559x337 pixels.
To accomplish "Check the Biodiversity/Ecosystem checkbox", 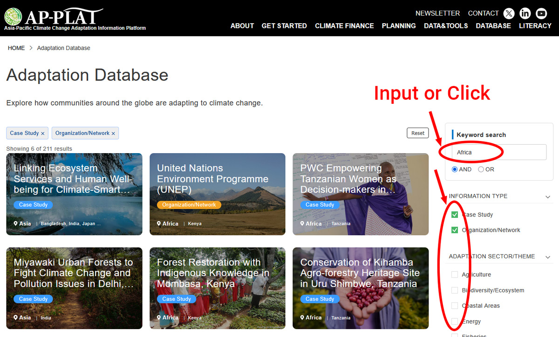I will [x=455, y=290].
